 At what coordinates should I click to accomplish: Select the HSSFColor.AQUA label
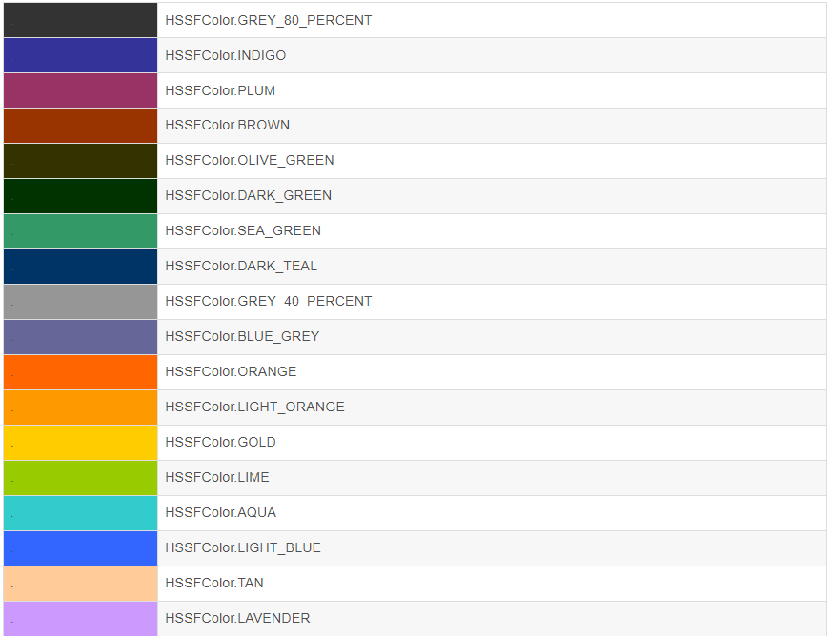point(221,513)
